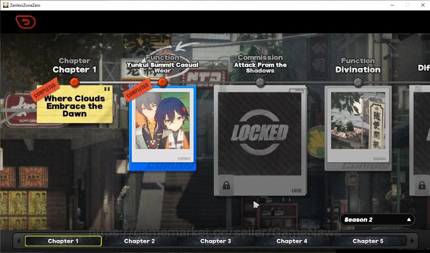
Task: Expand the Season 2 dropdown
Action: pos(377,220)
